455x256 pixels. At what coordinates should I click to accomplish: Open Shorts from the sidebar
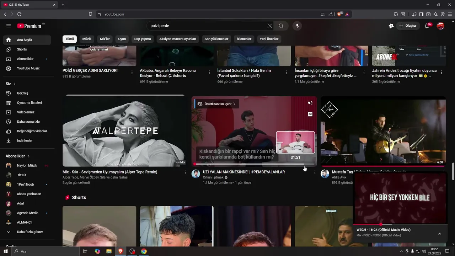pos(27,49)
